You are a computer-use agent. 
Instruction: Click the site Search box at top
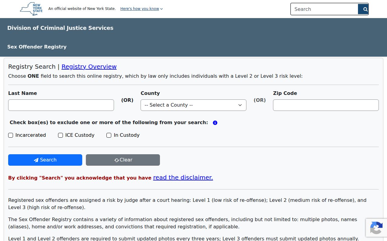click(x=324, y=9)
